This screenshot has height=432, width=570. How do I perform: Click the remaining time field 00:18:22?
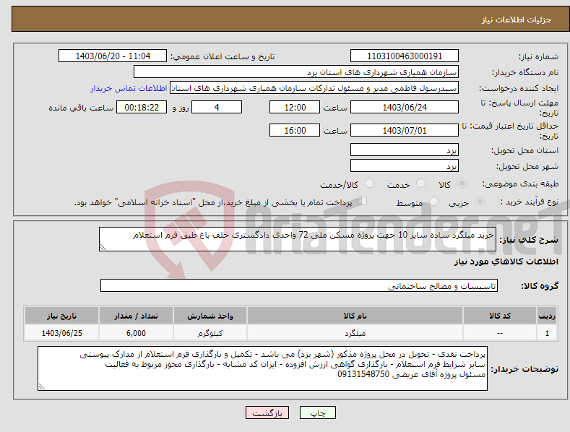pyautogui.click(x=142, y=107)
